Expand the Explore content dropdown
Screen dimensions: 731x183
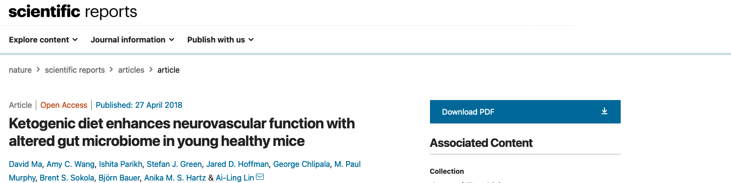coord(43,40)
